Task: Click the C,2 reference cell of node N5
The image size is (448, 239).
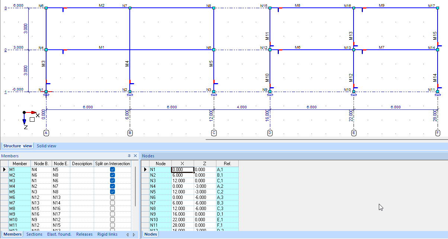Action: pyautogui.click(x=227, y=191)
